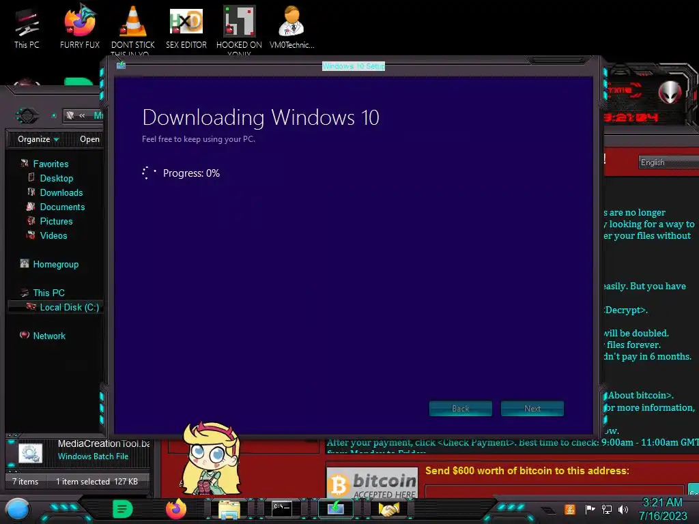Image resolution: width=699 pixels, height=524 pixels.
Task: Expand Organize menu in Explorer
Action: coord(38,139)
